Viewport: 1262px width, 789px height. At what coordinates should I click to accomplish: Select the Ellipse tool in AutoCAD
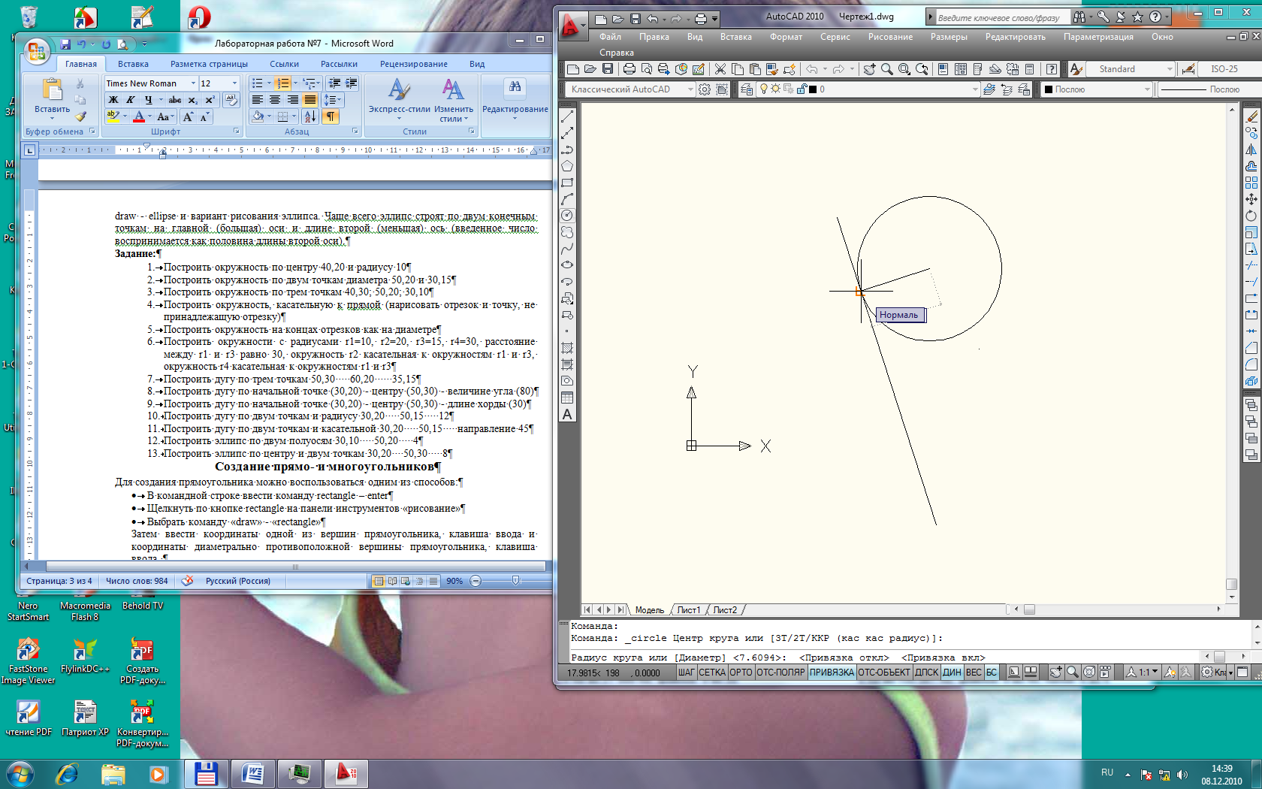tap(567, 265)
